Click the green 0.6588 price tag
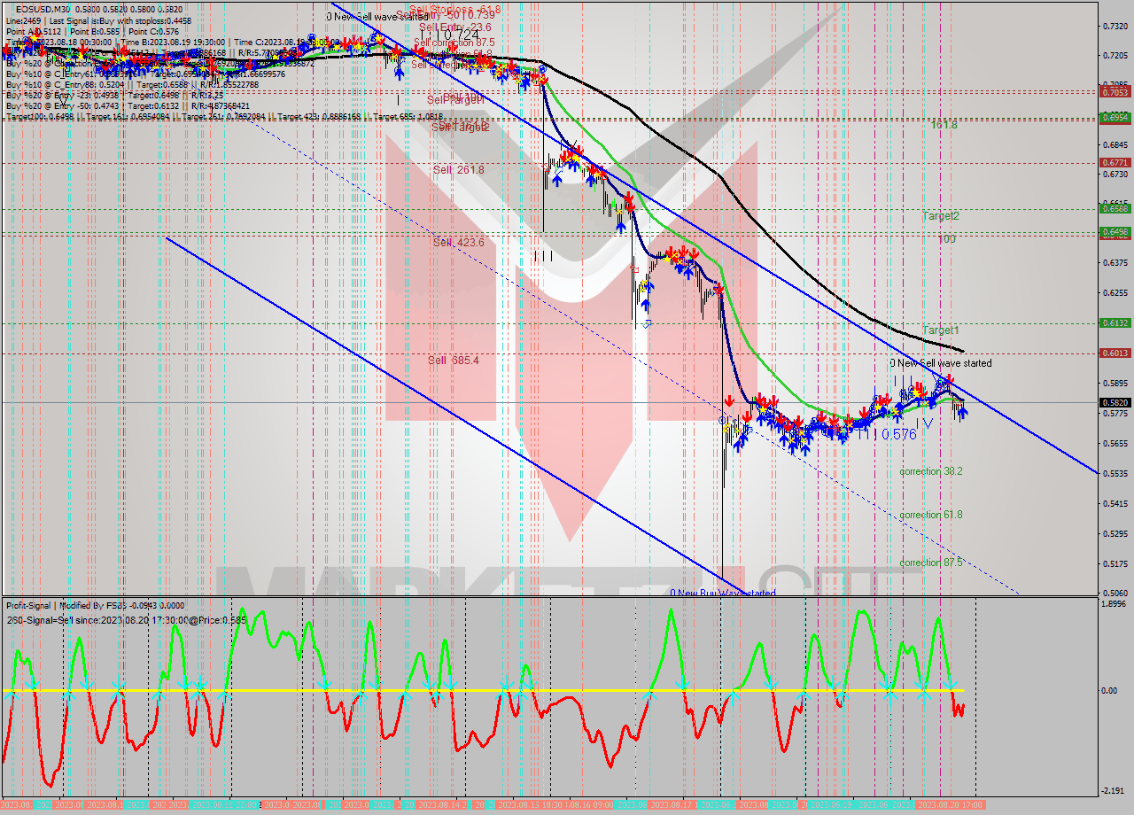 tap(1114, 209)
